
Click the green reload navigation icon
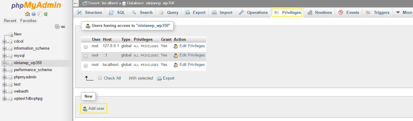coord(46,14)
